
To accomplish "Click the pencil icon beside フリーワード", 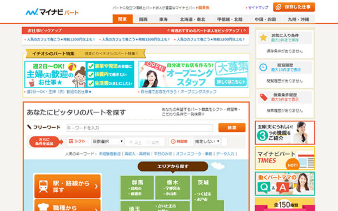I will [29, 127].
